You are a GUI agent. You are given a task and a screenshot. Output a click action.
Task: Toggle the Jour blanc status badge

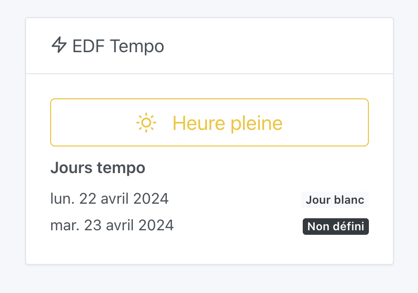click(335, 200)
